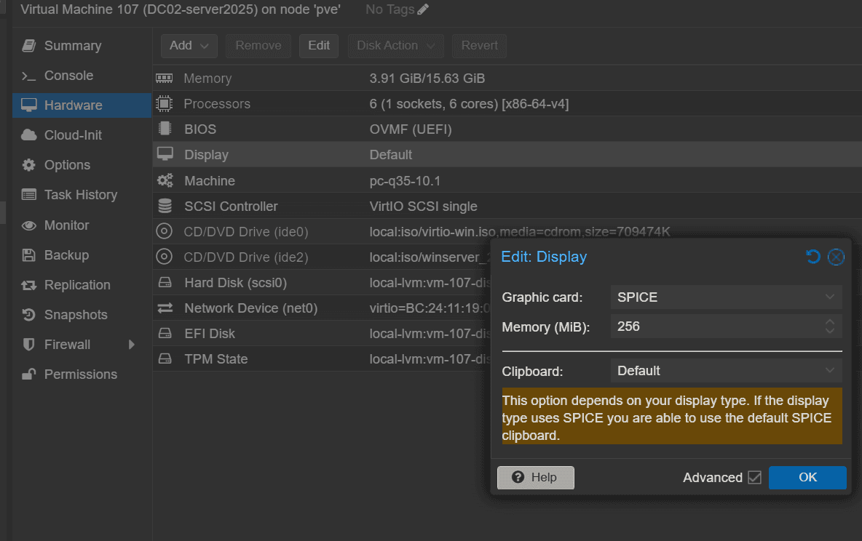Click the Memory RAM icon in hardware list
Screen dimensions: 862x541
coord(164,79)
